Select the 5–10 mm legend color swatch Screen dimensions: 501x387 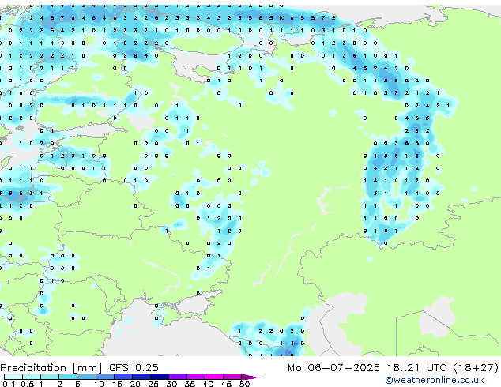click(86, 377)
